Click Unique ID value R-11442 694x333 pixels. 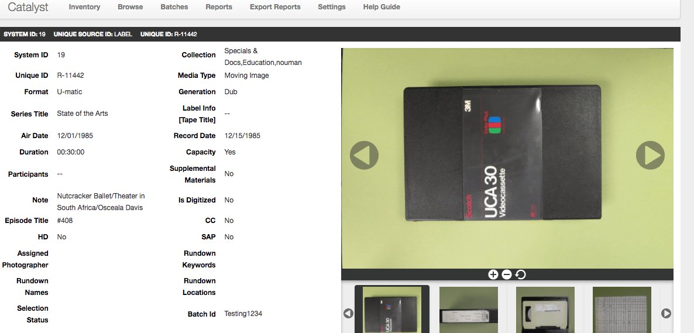tap(70, 75)
